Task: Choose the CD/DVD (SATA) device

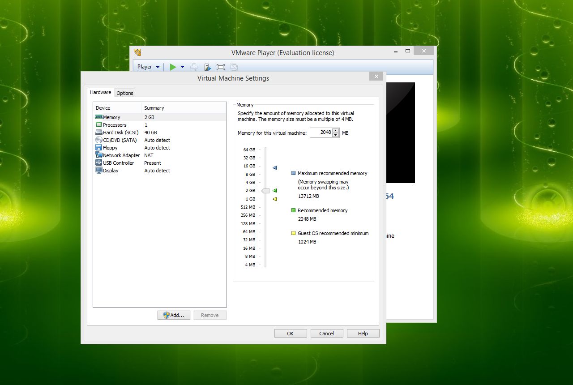Action: [x=120, y=140]
